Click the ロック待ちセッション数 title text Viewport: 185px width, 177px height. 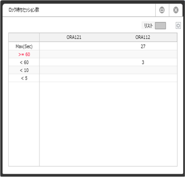[24, 10]
